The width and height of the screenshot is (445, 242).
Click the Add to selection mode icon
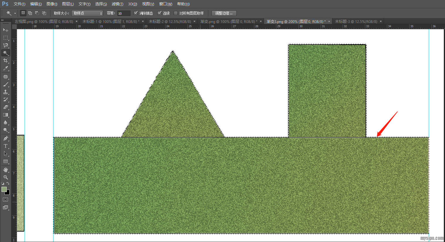point(30,13)
